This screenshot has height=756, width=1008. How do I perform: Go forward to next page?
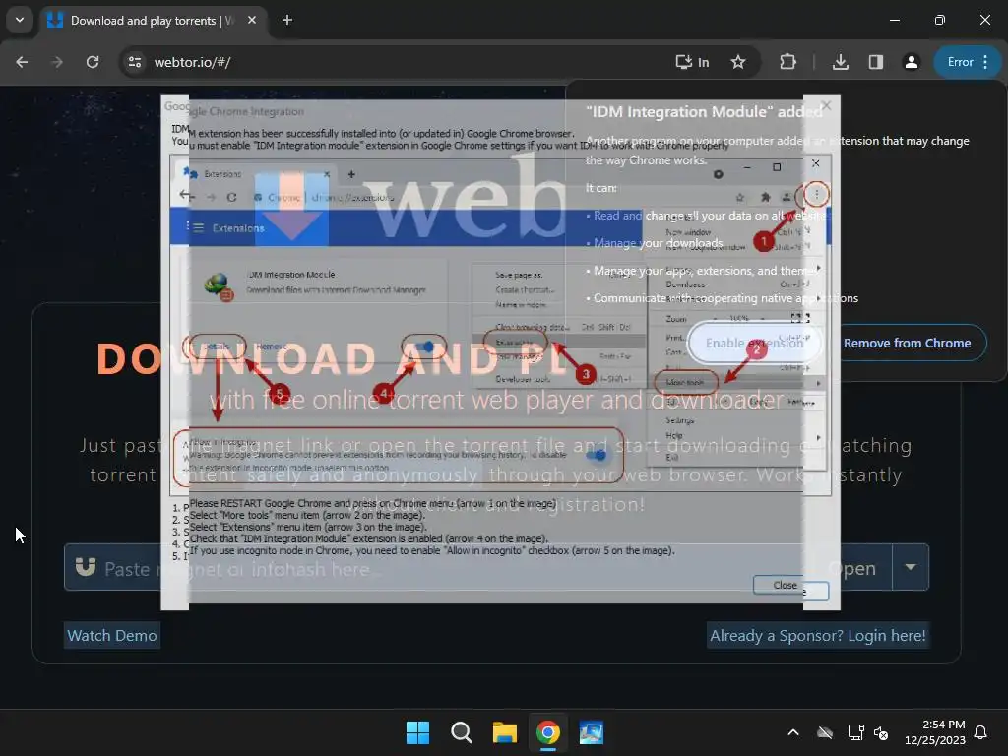point(57,62)
